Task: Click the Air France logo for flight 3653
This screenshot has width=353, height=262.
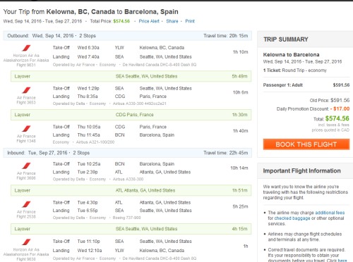Action: [x=26, y=90]
